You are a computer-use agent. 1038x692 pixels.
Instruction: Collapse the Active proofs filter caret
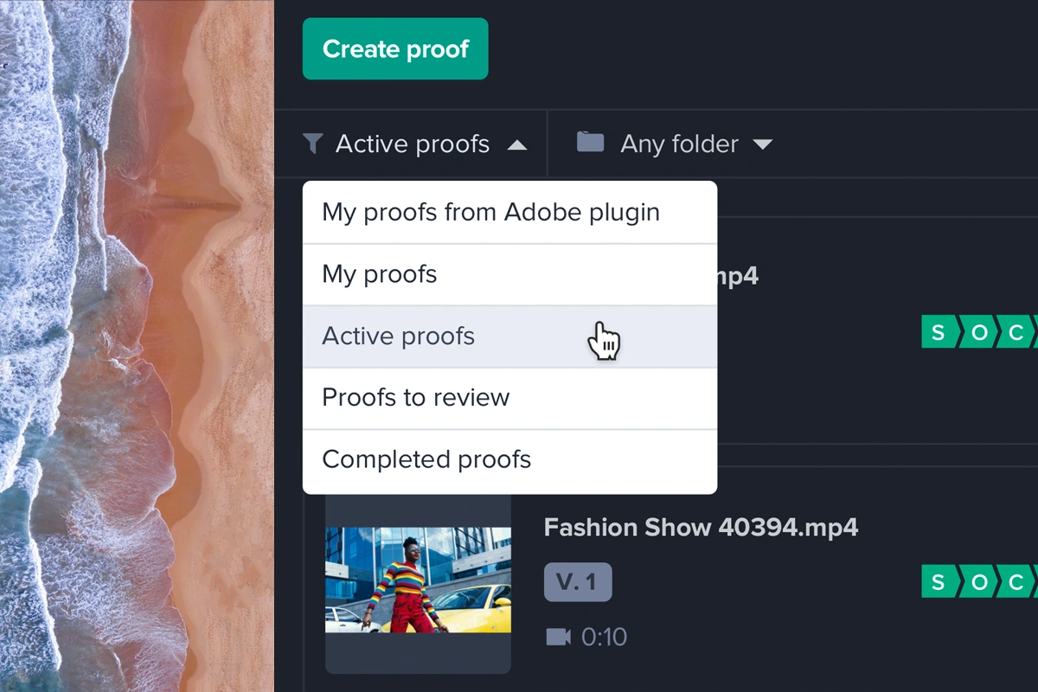(516, 145)
